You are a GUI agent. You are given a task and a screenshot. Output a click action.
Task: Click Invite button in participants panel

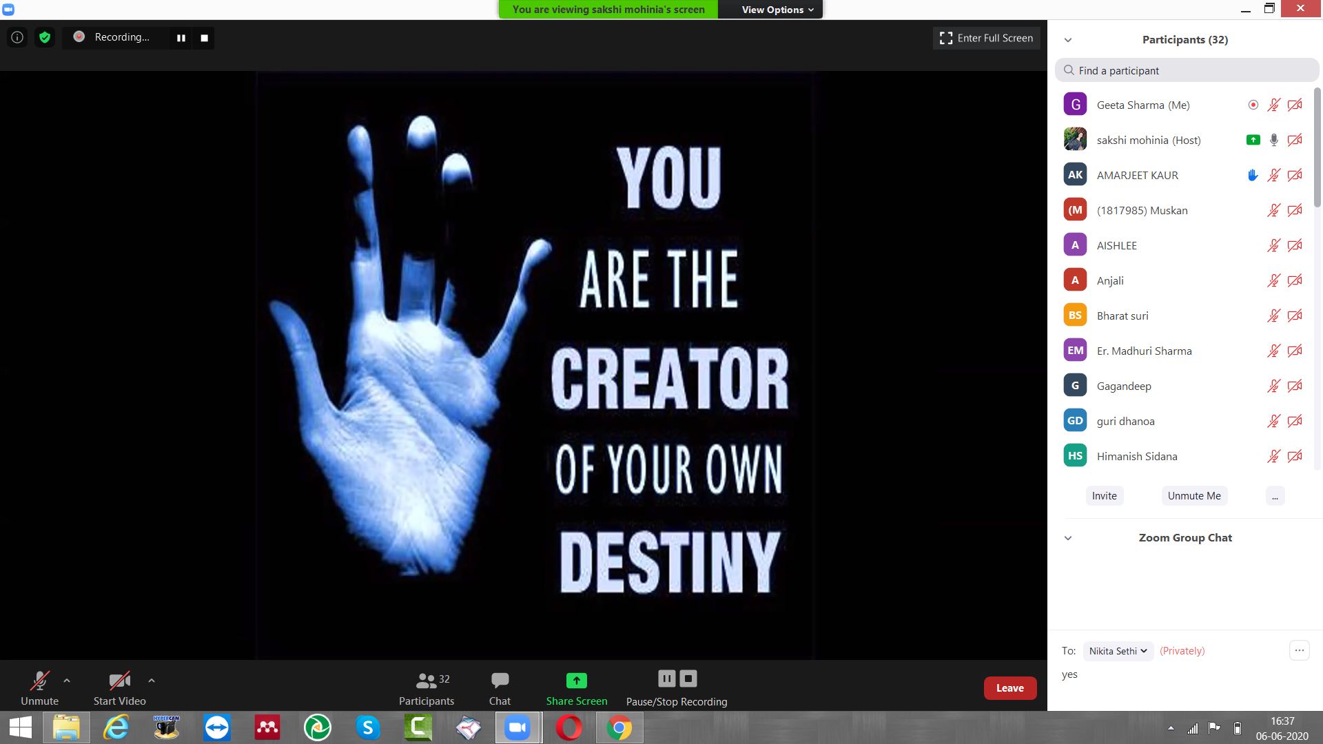pos(1104,496)
